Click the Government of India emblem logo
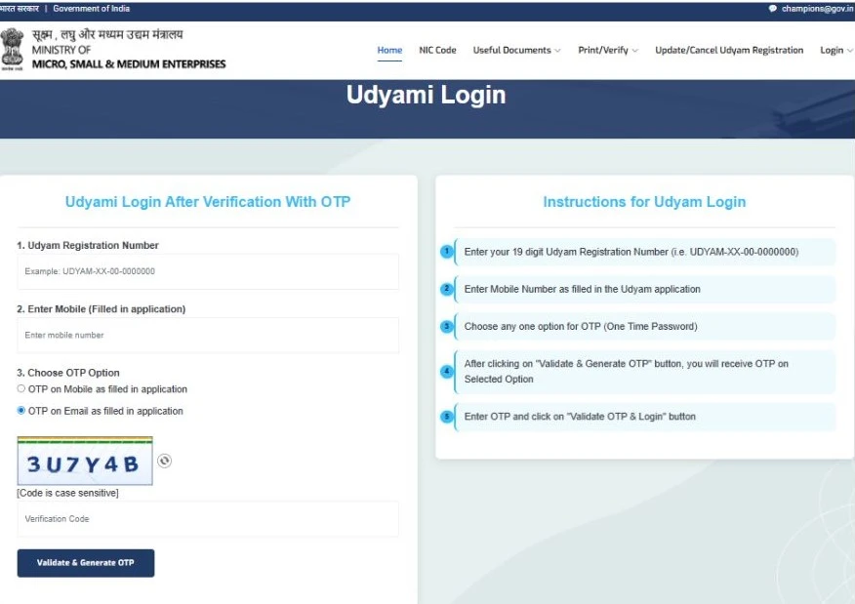This screenshot has height=604, width=855. tap(12, 50)
